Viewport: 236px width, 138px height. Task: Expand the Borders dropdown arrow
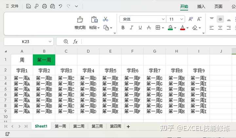[x=163, y=28]
